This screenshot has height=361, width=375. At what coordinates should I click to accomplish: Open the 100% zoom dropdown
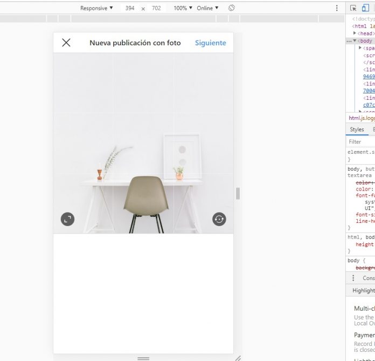[x=183, y=8]
